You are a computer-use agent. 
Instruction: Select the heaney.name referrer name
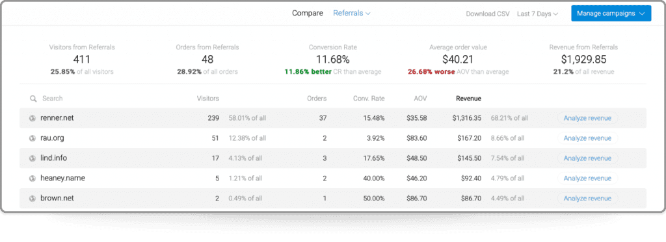62,178
